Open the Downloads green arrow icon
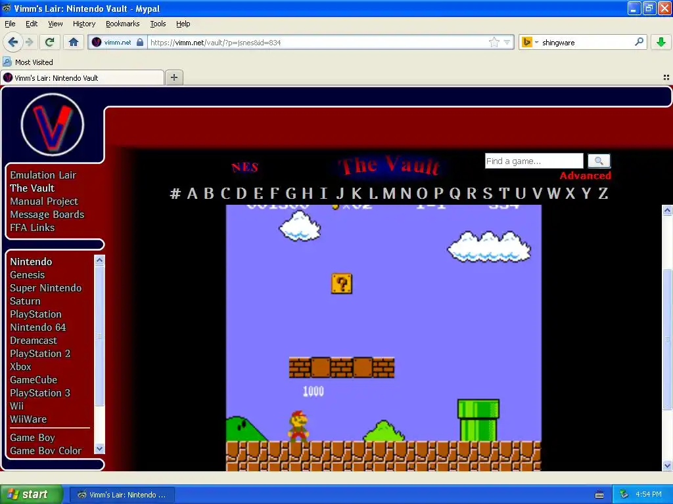 [x=661, y=42]
